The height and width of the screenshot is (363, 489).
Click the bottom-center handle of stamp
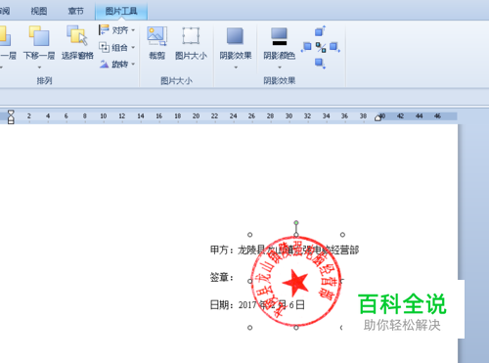click(x=296, y=328)
